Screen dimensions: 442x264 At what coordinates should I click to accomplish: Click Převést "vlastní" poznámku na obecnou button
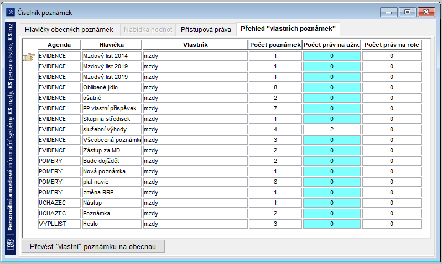tap(93, 246)
